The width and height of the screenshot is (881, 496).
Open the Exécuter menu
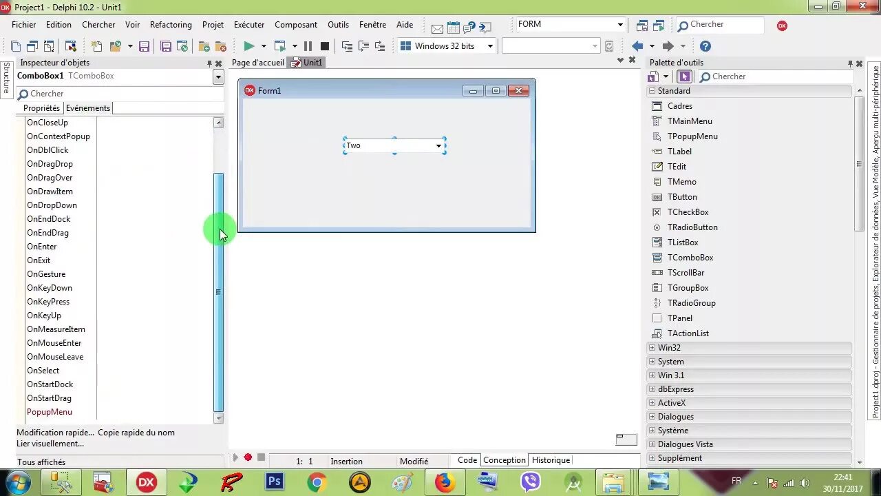coord(249,25)
